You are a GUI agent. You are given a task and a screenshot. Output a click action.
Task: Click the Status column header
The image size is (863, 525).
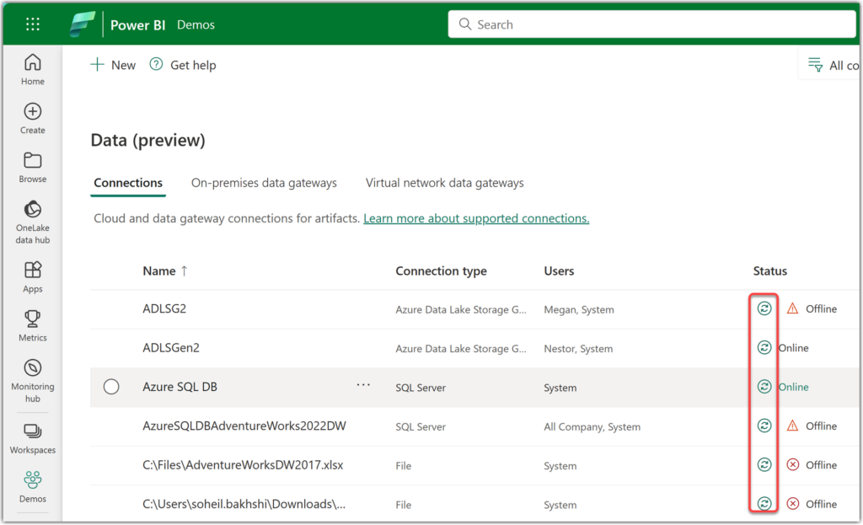point(770,271)
